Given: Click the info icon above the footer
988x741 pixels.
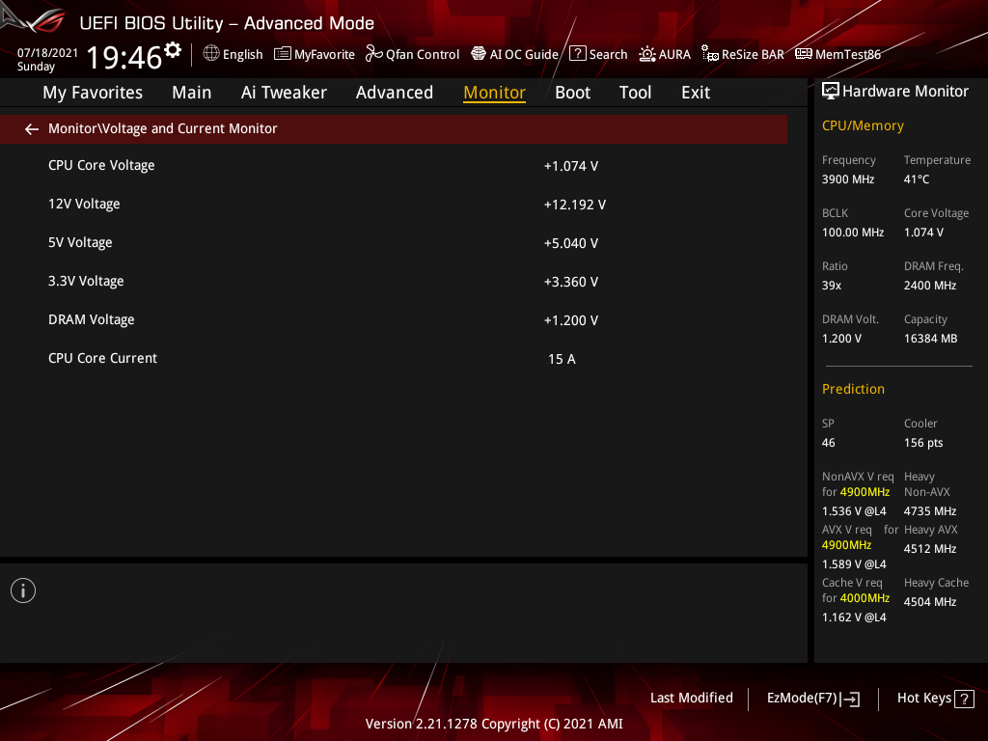Looking at the screenshot, I should click(22, 590).
